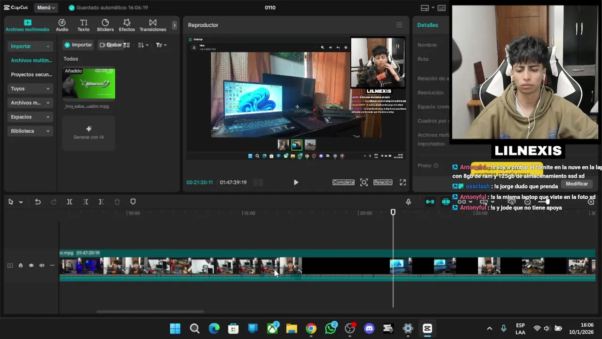Open the Relación aspect ratio option
602x339 pixels.
click(x=383, y=182)
